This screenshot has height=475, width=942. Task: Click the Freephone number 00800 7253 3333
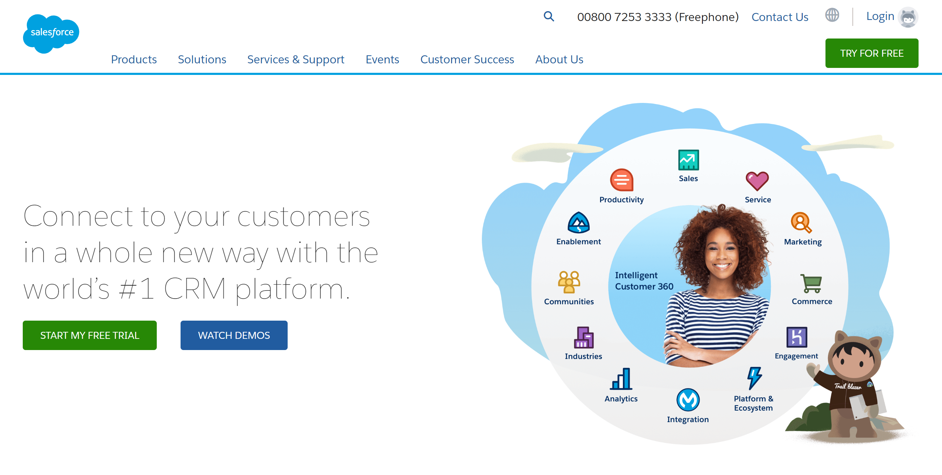click(x=658, y=17)
